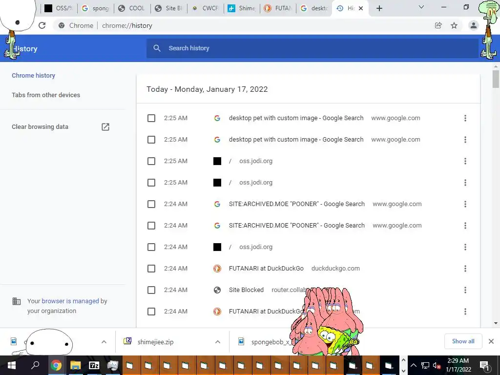Click the spongebob image file icon in downloads bar
Viewport: 500px width, 375px height.
[x=241, y=341]
